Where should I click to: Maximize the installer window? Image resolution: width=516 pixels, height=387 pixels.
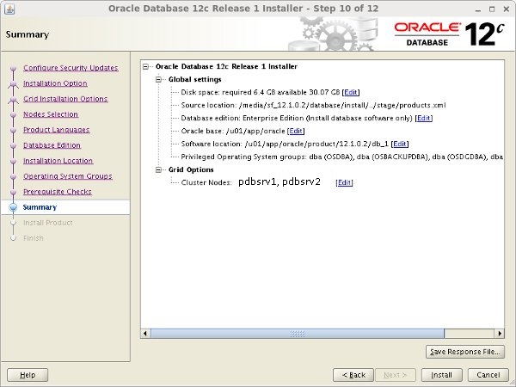coord(492,9)
